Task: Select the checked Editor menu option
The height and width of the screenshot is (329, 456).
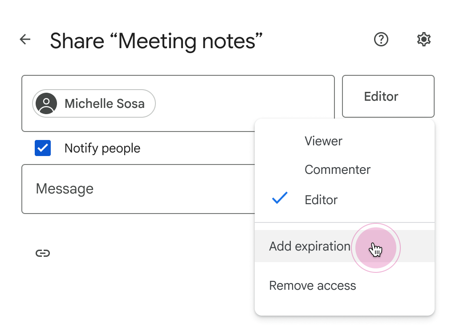Action: point(321,200)
